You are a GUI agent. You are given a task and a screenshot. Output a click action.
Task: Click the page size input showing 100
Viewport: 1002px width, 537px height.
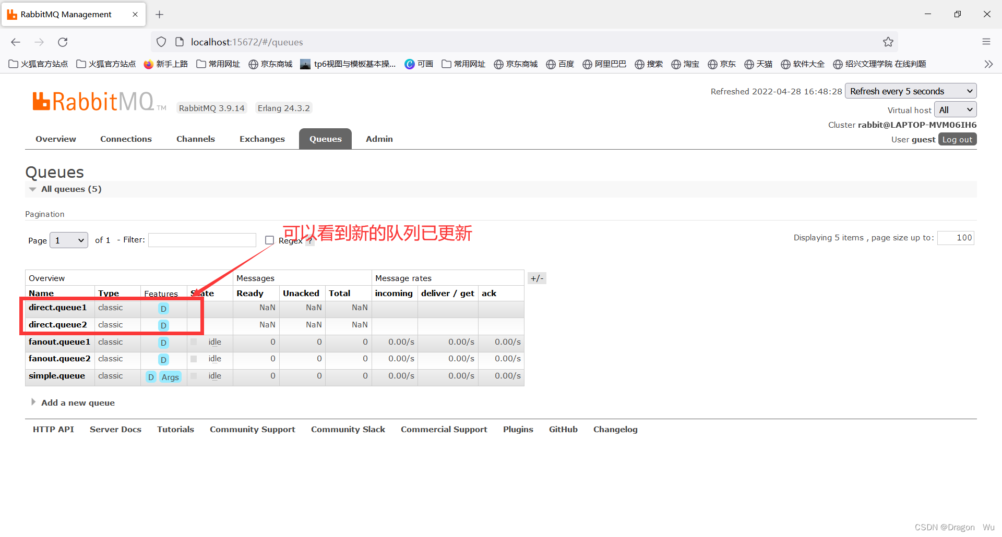click(956, 238)
